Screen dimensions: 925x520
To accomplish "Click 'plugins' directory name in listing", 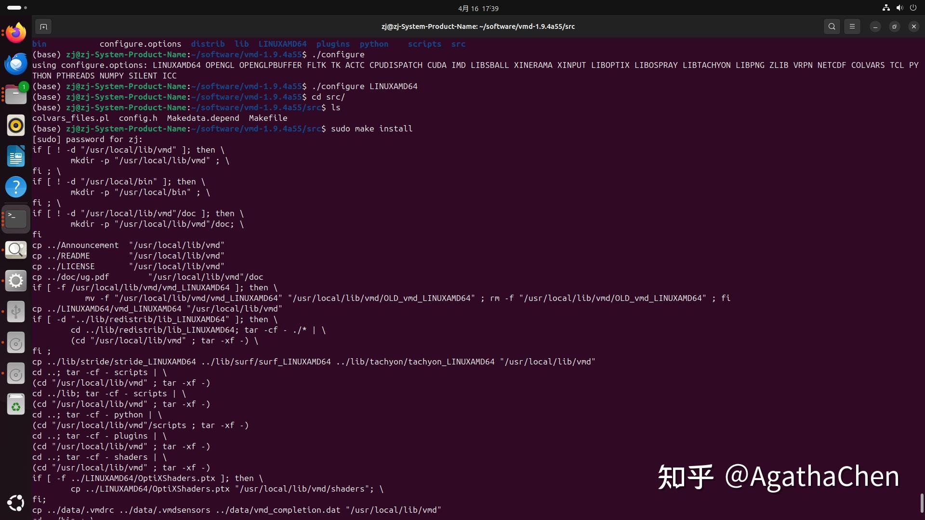I will click(333, 44).
